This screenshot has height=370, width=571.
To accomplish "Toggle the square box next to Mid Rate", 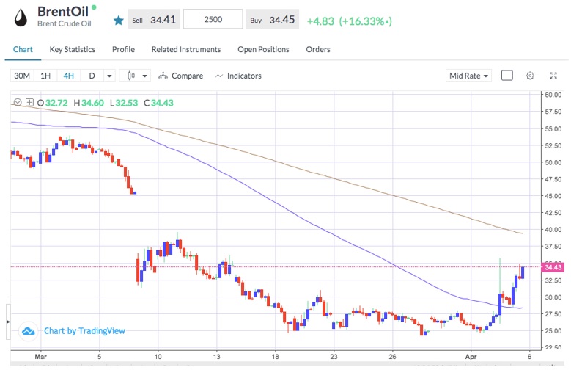I will [x=507, y=75].
